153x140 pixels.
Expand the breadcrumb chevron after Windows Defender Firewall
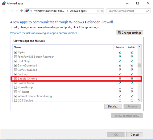67,11
